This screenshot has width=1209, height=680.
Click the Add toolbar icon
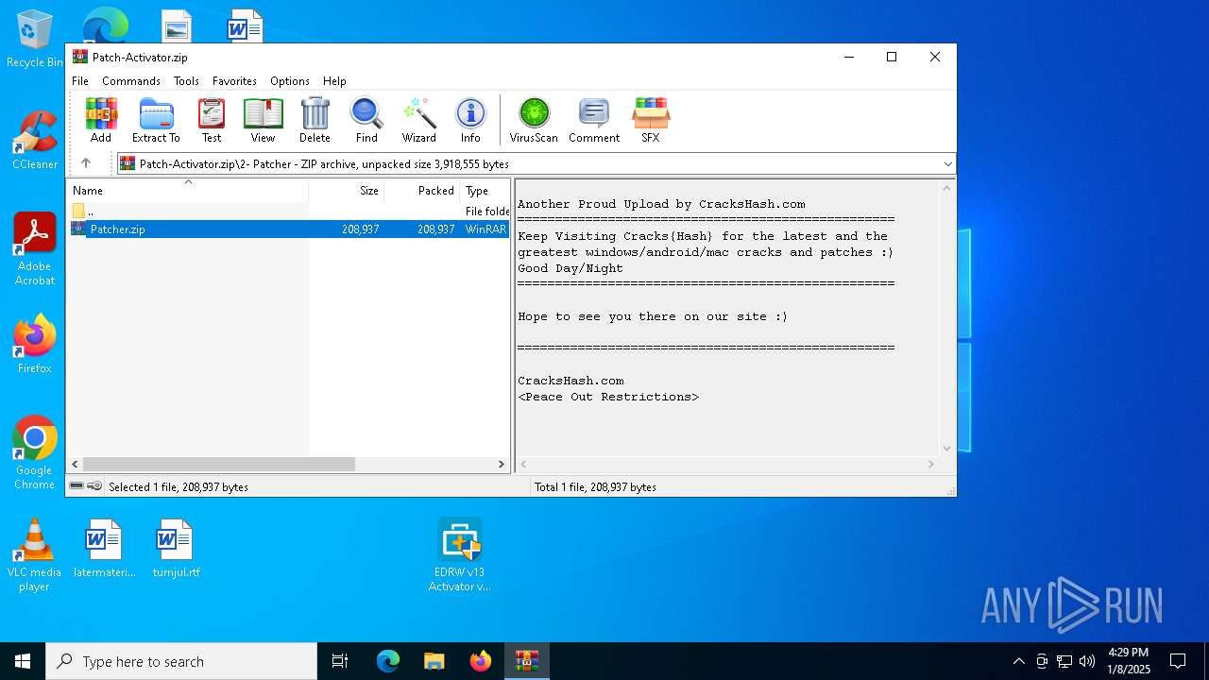101,120
